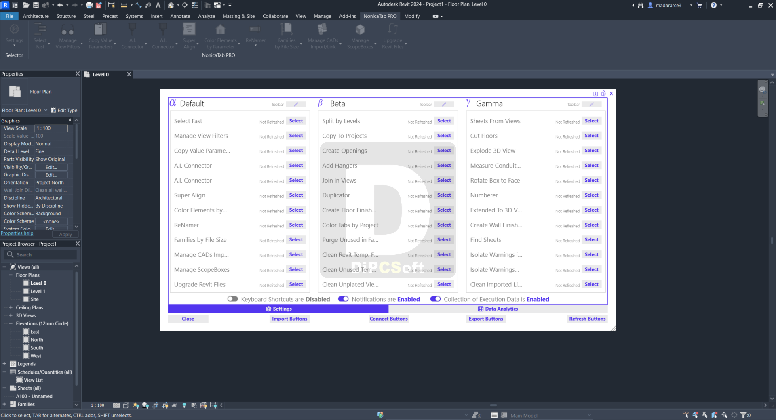The image size is (776, 420).
Task: Switch to the Annotate ribbon tab
Action: (180, 16)
